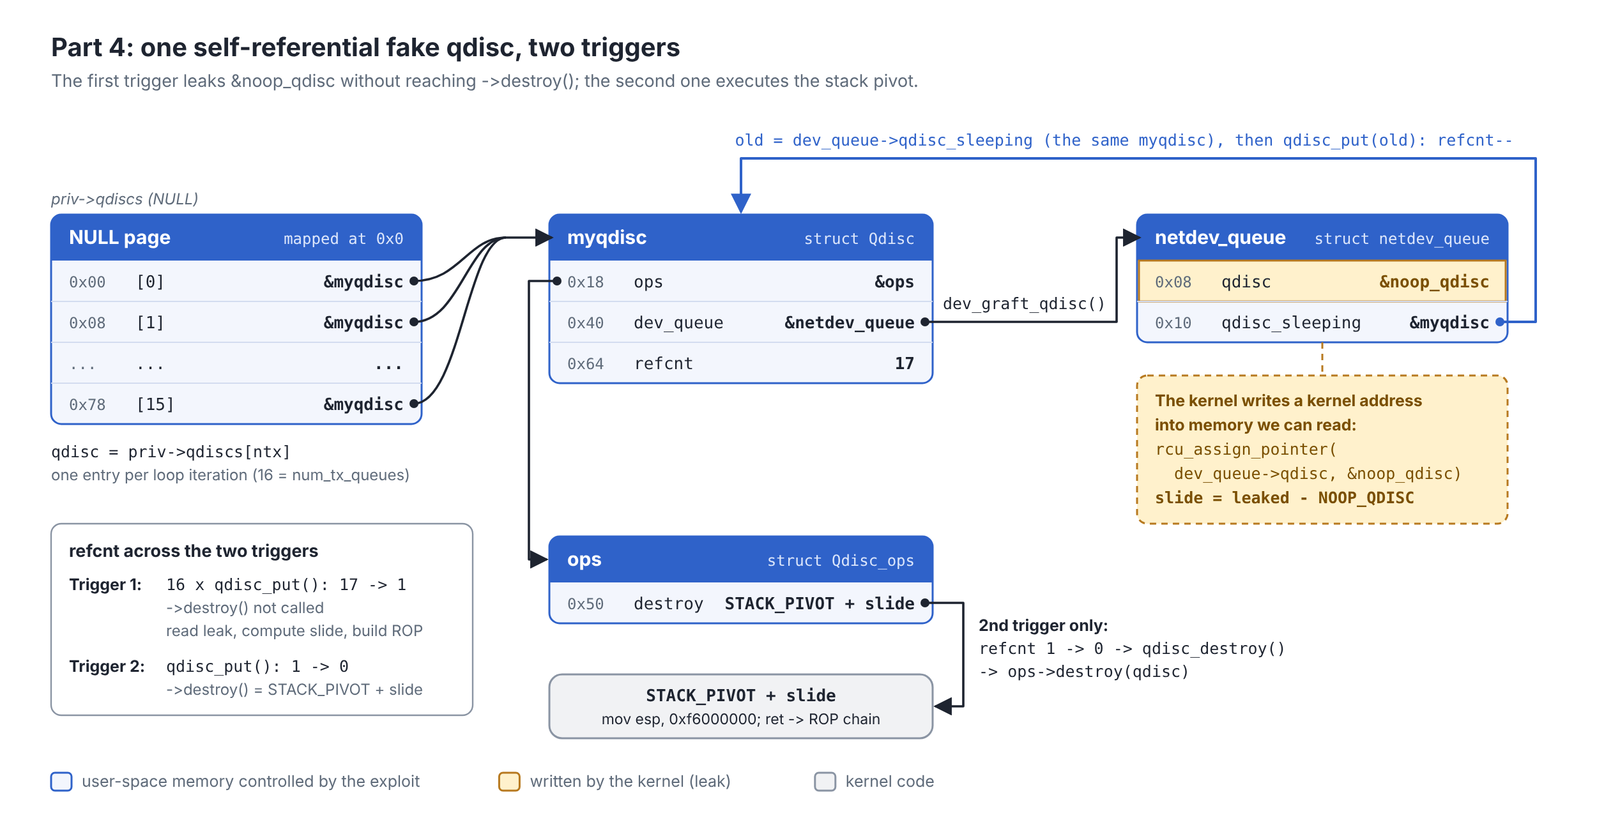Click the 'mapped at 0x0' header note
The height and width of the screenshot is (820, 1597).
point(343,238)
